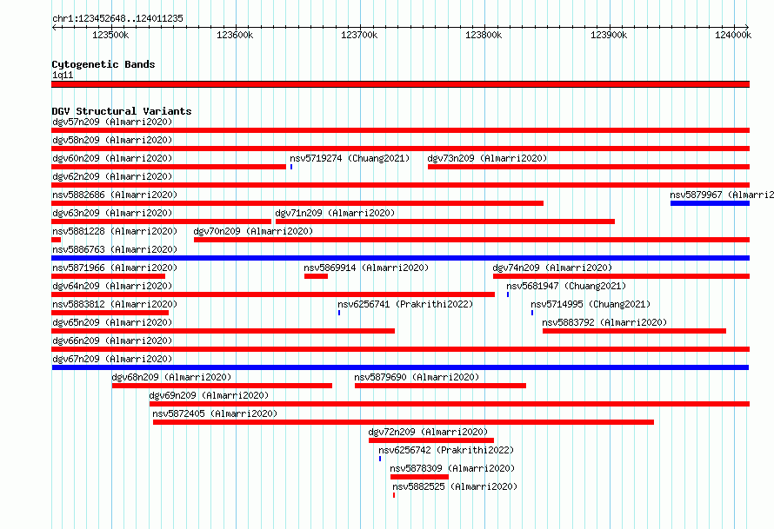Select the dgv70n209 (Almarri2020) label
Screen dimensions: 774x529
click(253, 231)
